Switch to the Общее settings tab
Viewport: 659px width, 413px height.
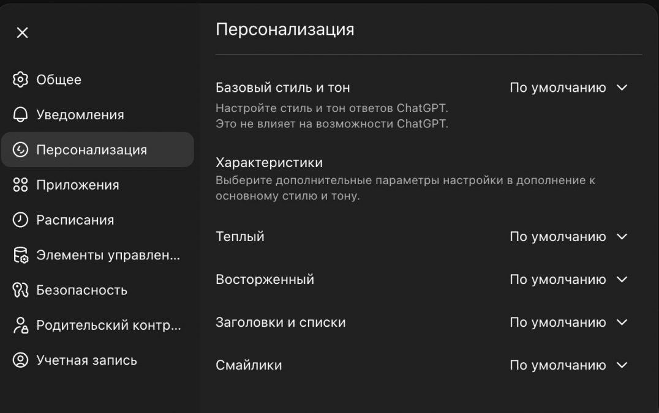(x=59, y=80)
